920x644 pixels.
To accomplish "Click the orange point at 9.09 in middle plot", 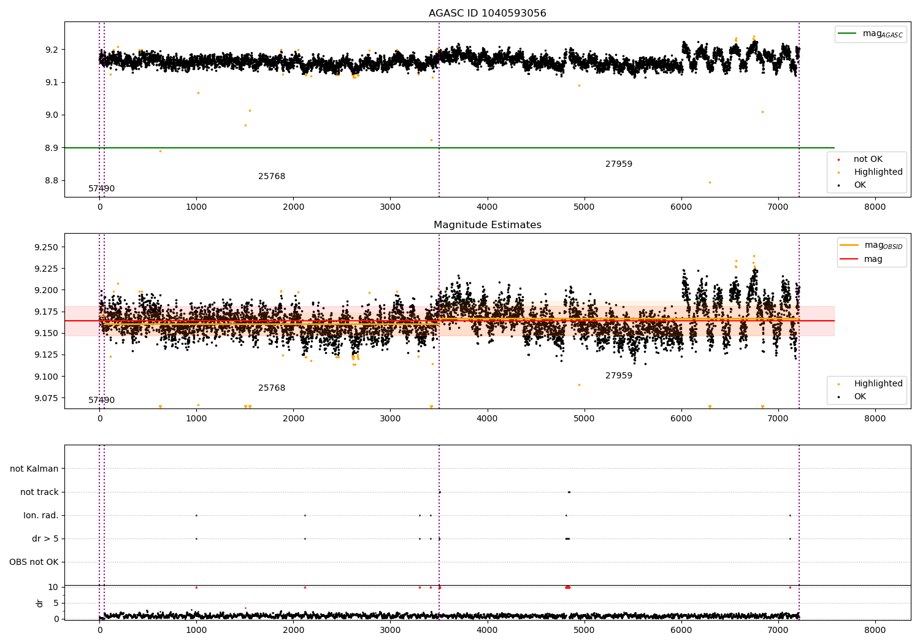I will point(579,385).
